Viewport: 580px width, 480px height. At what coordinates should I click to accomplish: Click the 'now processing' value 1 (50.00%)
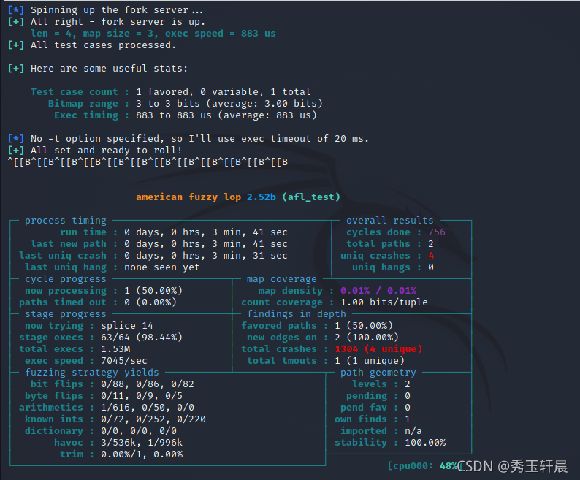pos(153,291)
